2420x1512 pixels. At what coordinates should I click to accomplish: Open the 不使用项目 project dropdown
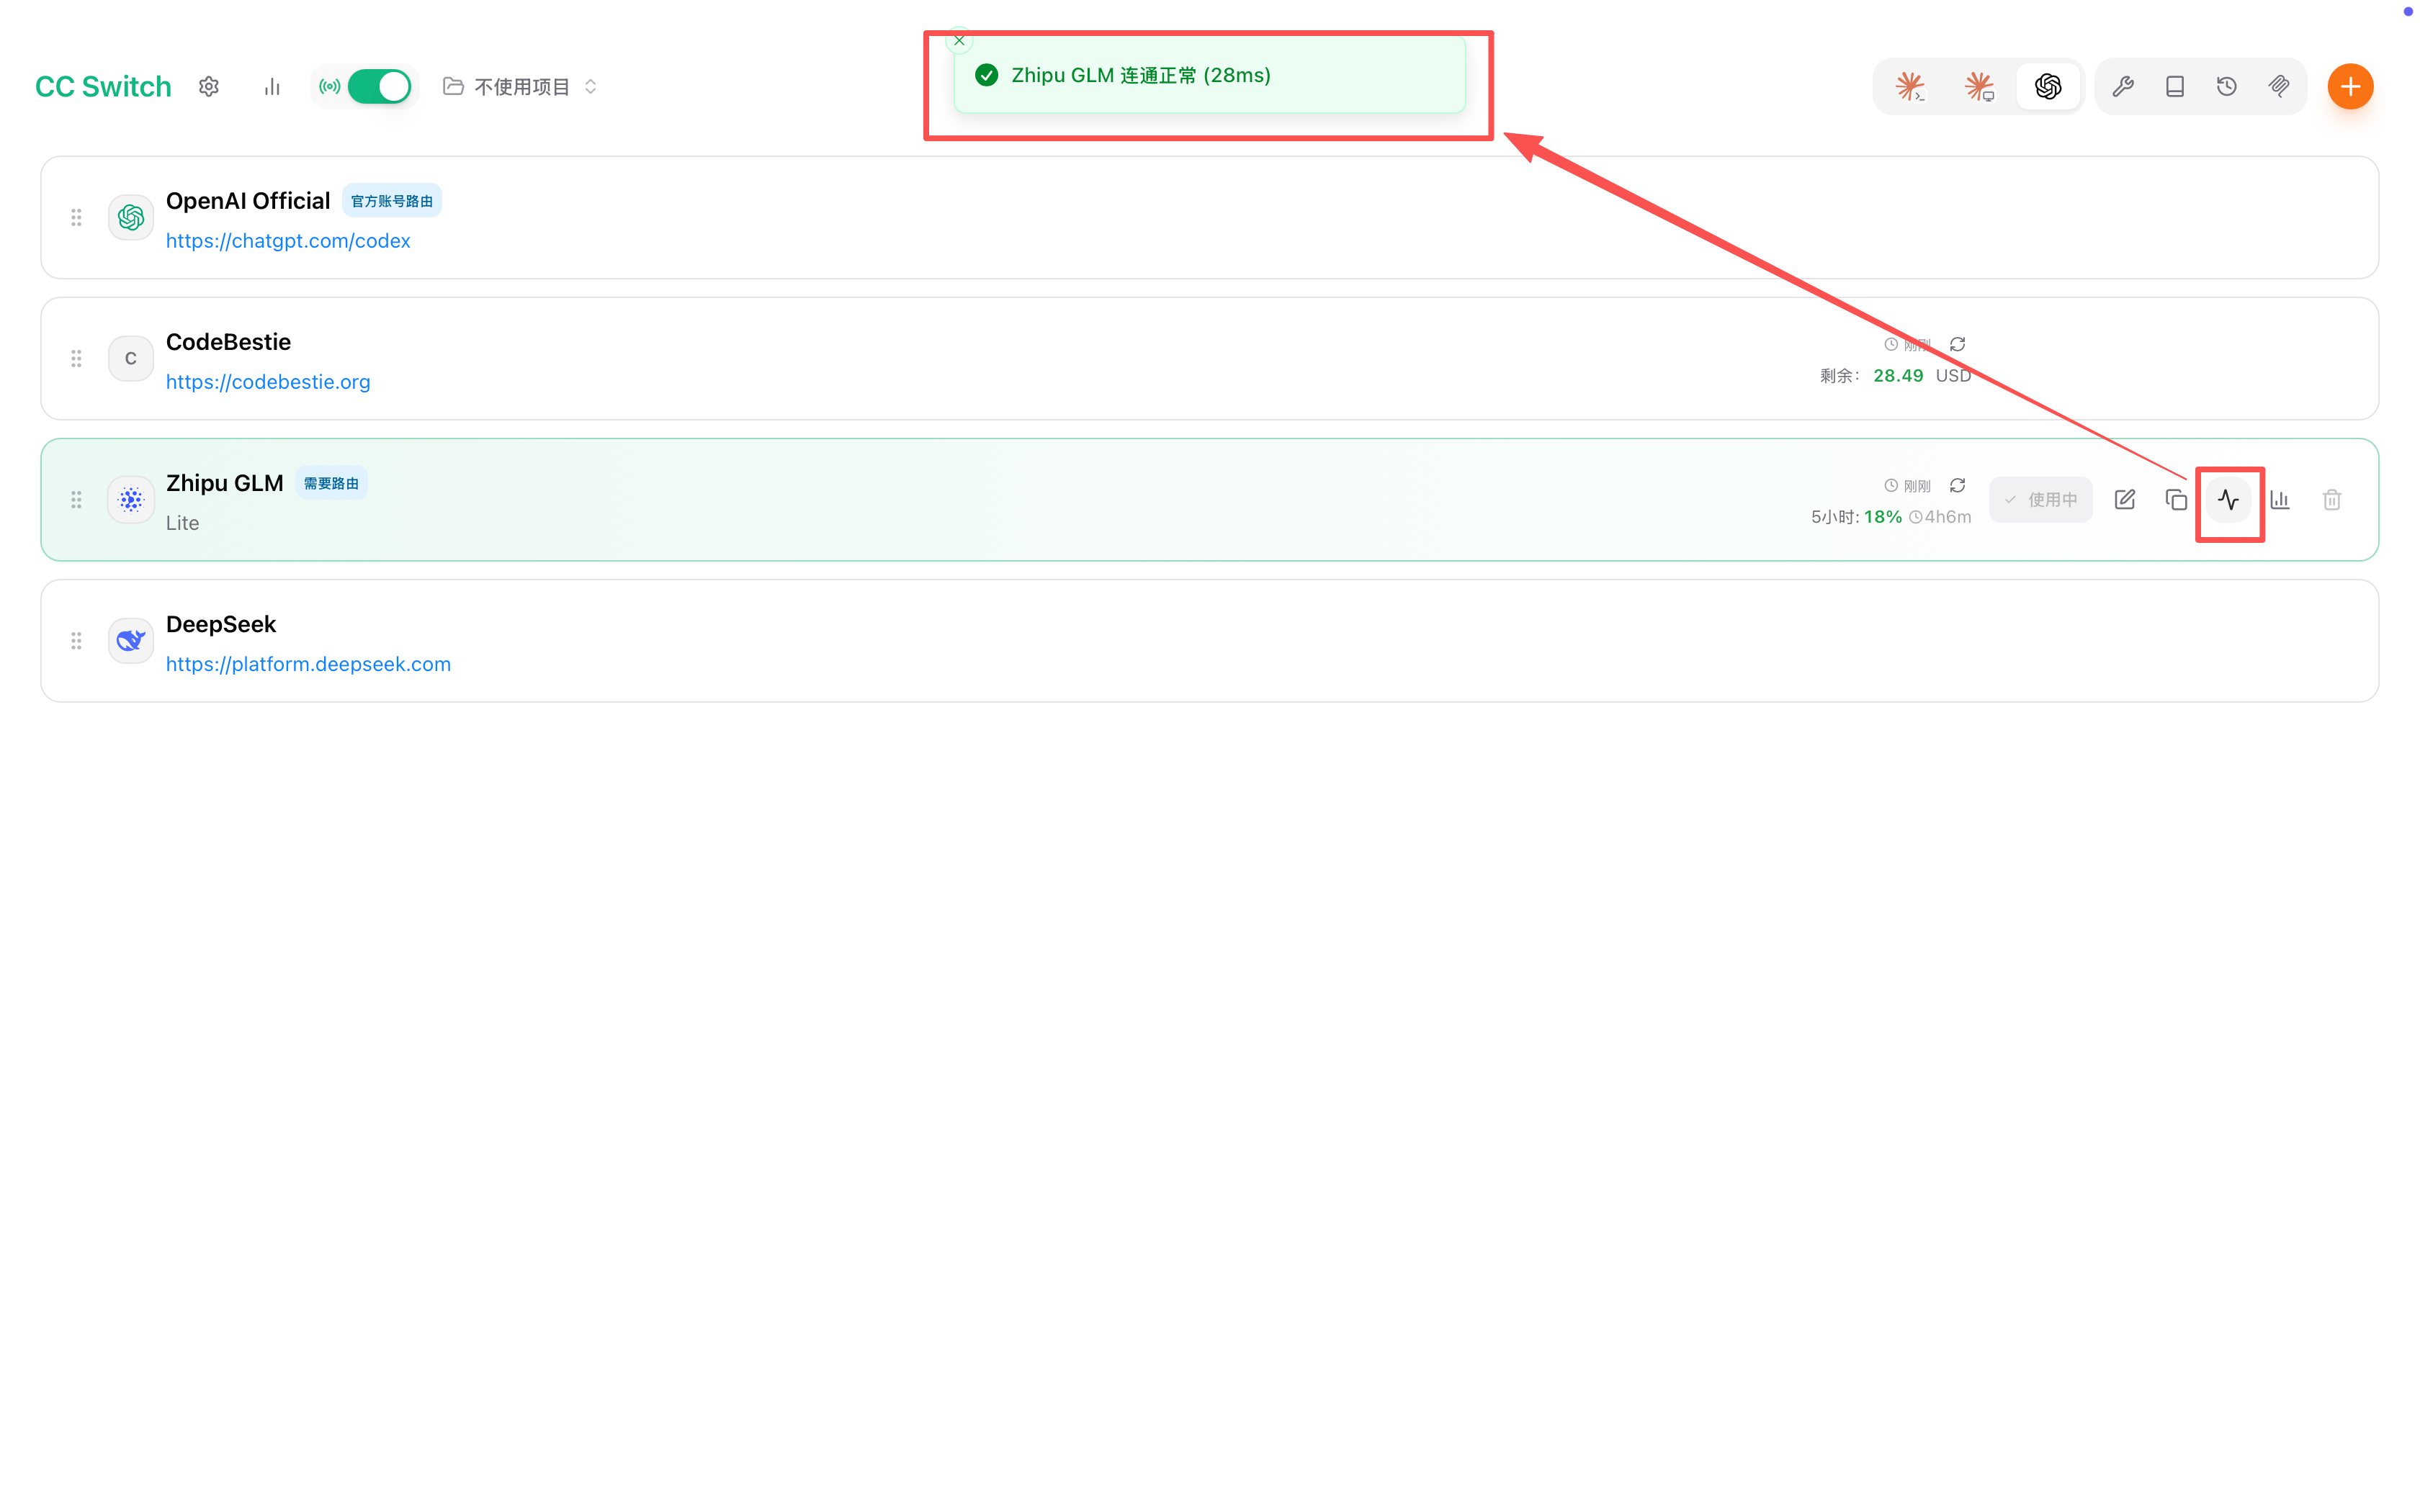point(520,87)
